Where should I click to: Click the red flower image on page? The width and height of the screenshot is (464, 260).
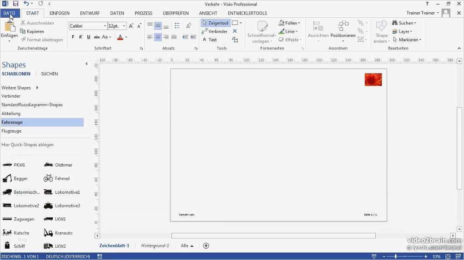click(373, 80)
